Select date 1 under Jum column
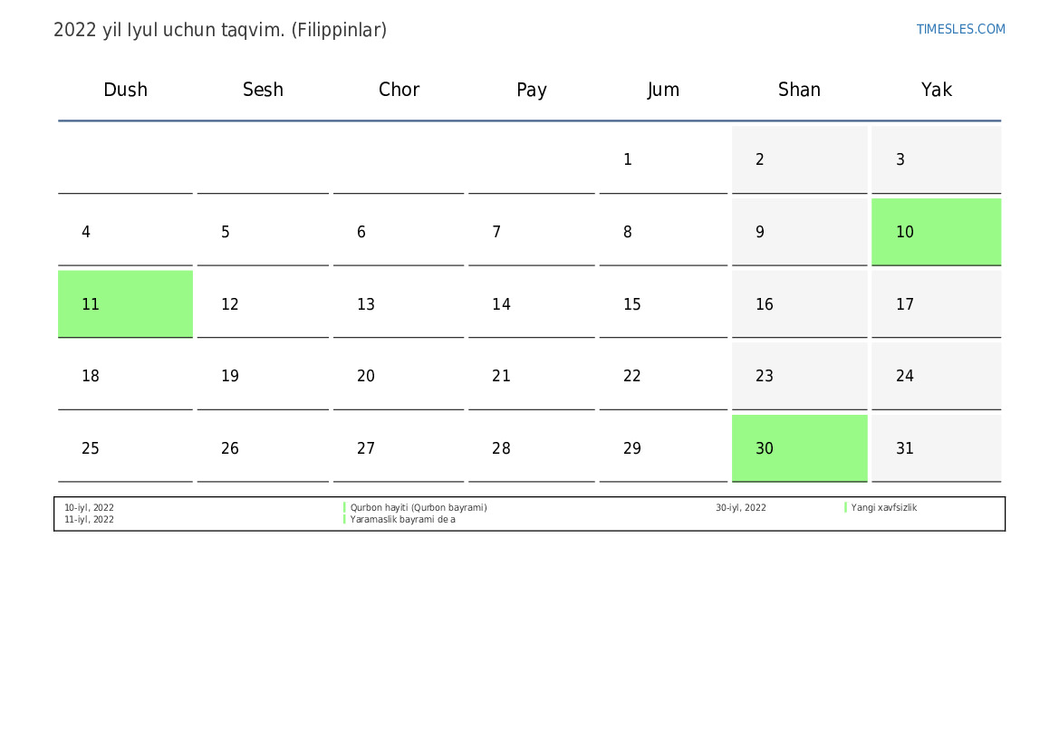Viewport: 1059px width, 749px height. pos(628,160)
